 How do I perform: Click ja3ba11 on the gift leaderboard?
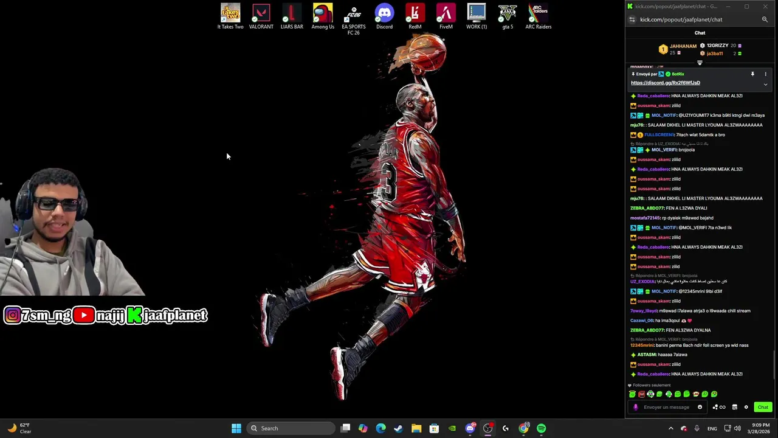click(715, 54)
